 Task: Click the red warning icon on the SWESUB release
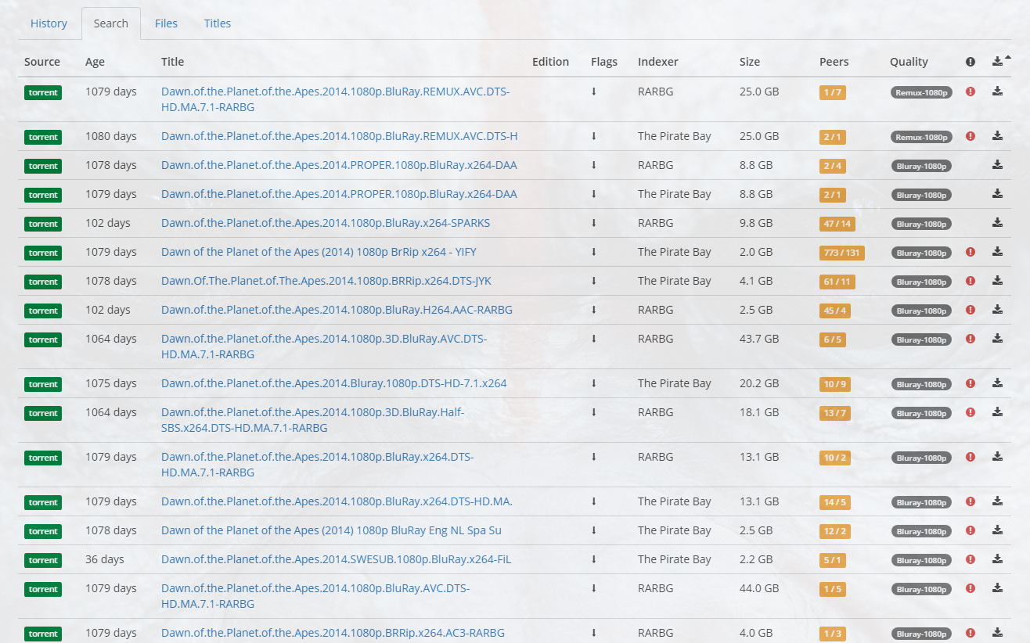(970, 559)
